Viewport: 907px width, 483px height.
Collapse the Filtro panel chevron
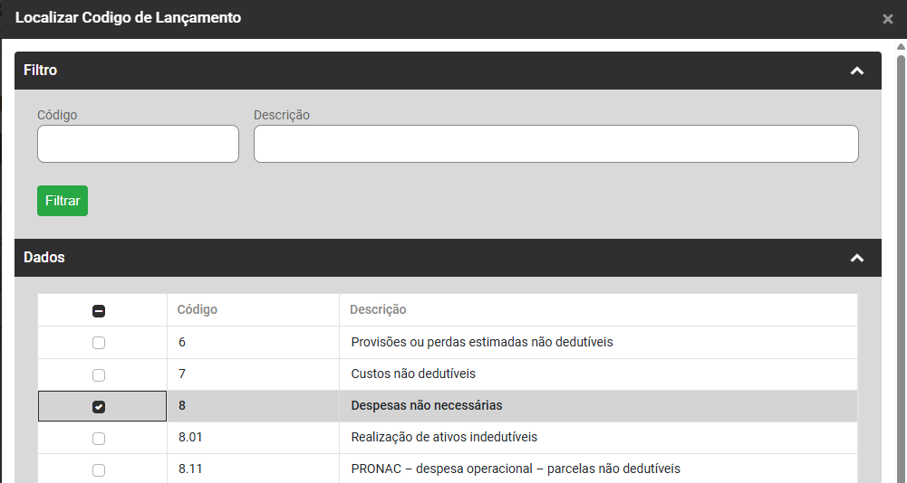pos(857,71)
